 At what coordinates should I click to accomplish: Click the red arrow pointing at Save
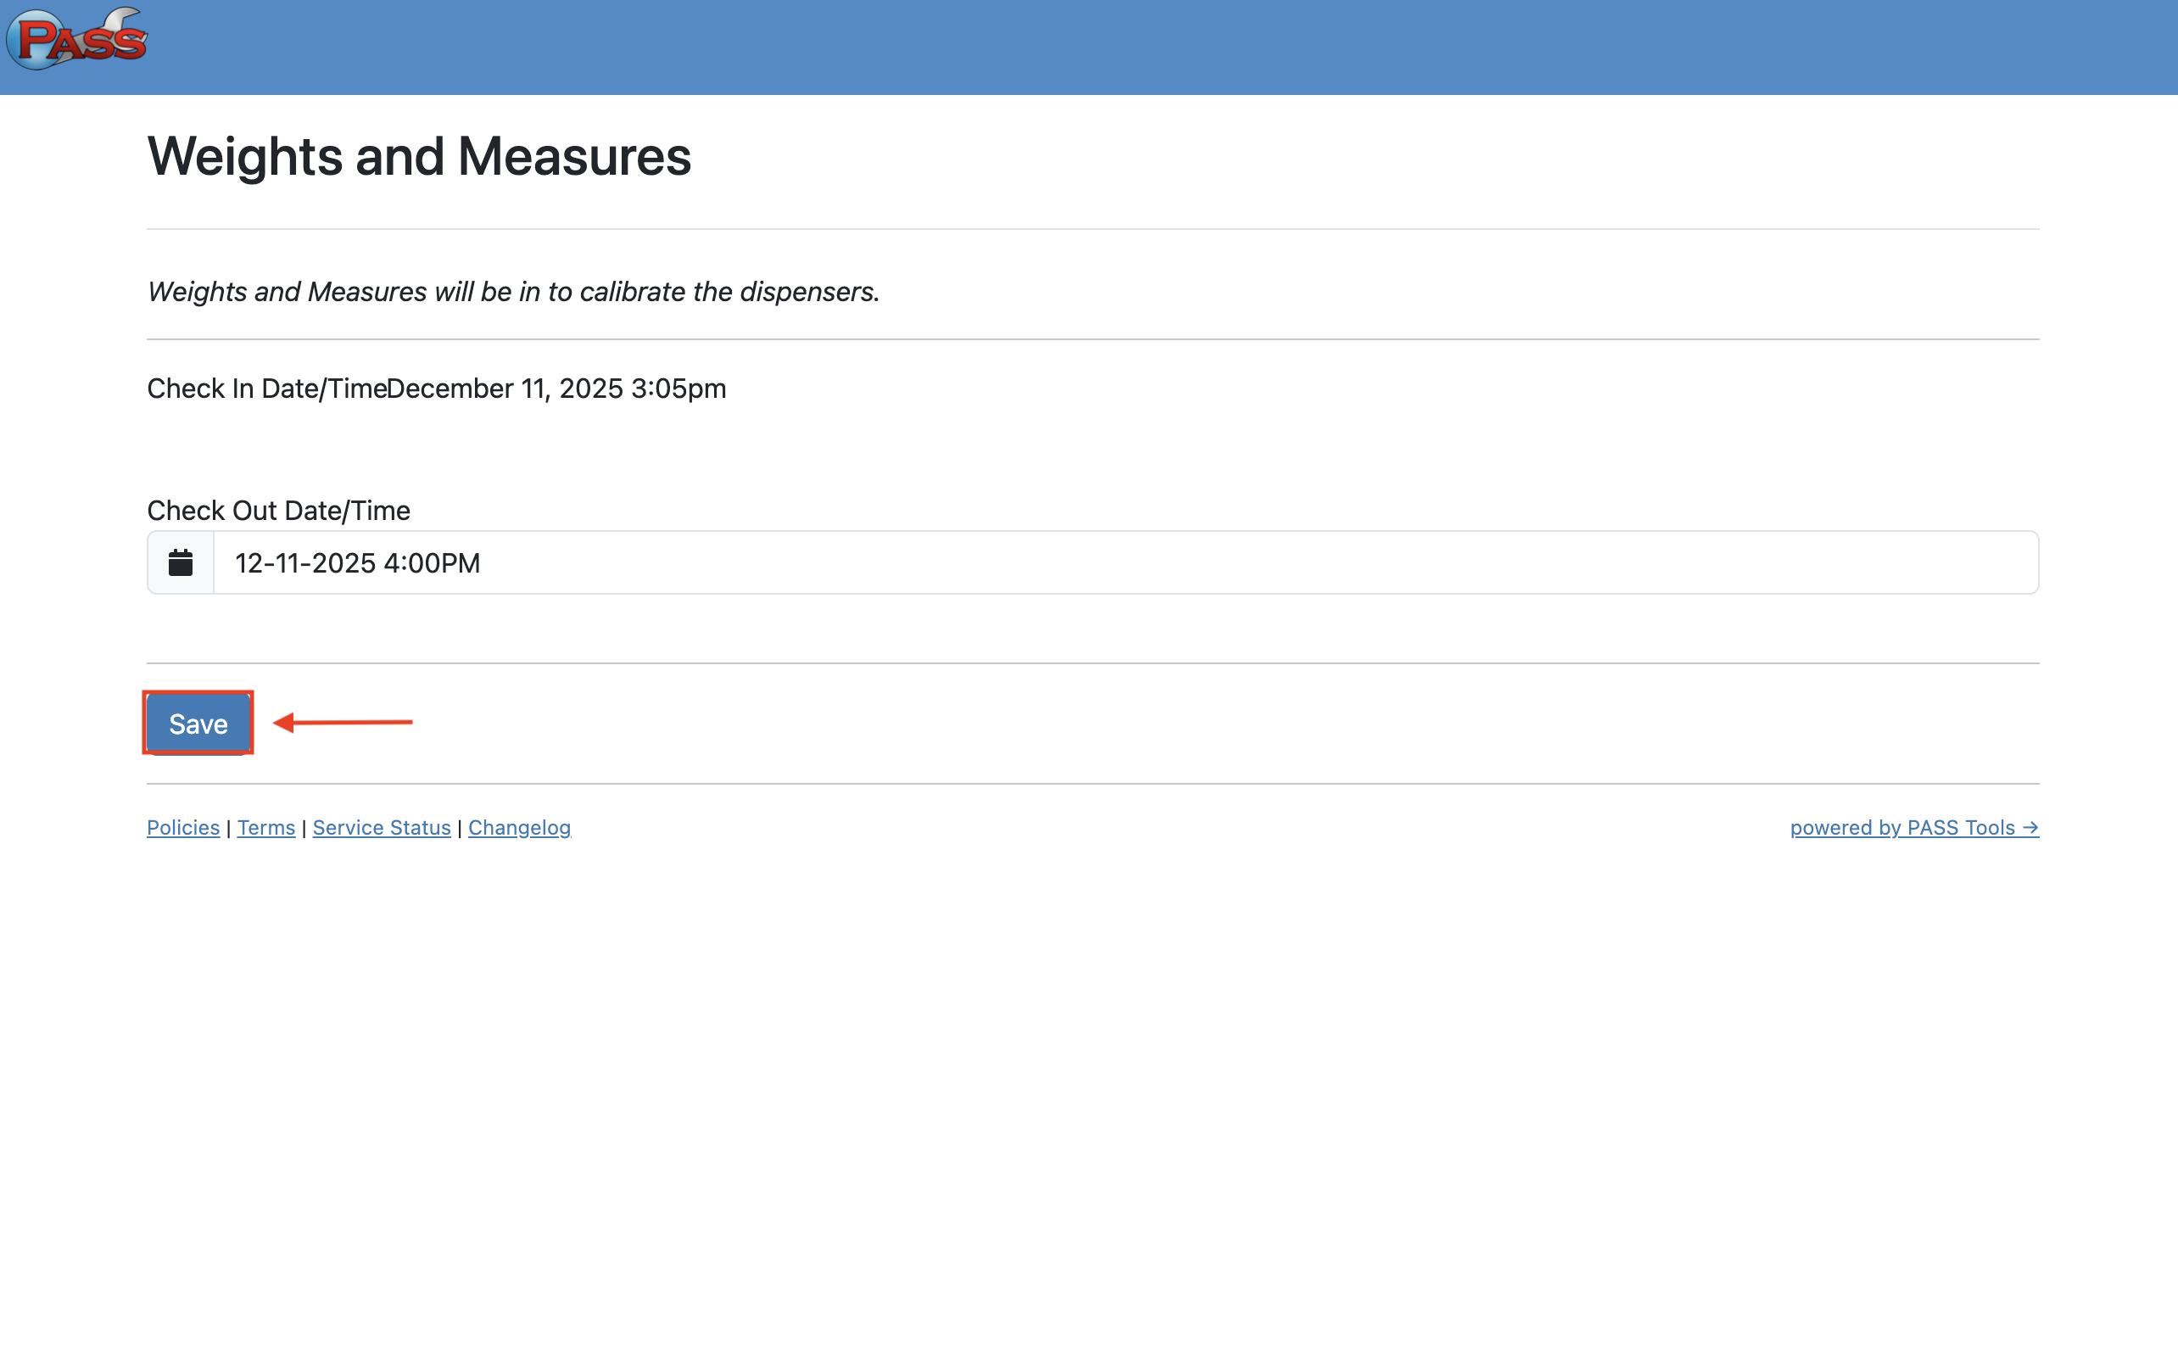[x=343, y=723]
